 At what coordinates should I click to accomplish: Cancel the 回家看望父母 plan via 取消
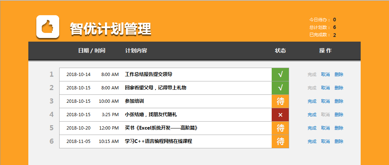point(325,88)
